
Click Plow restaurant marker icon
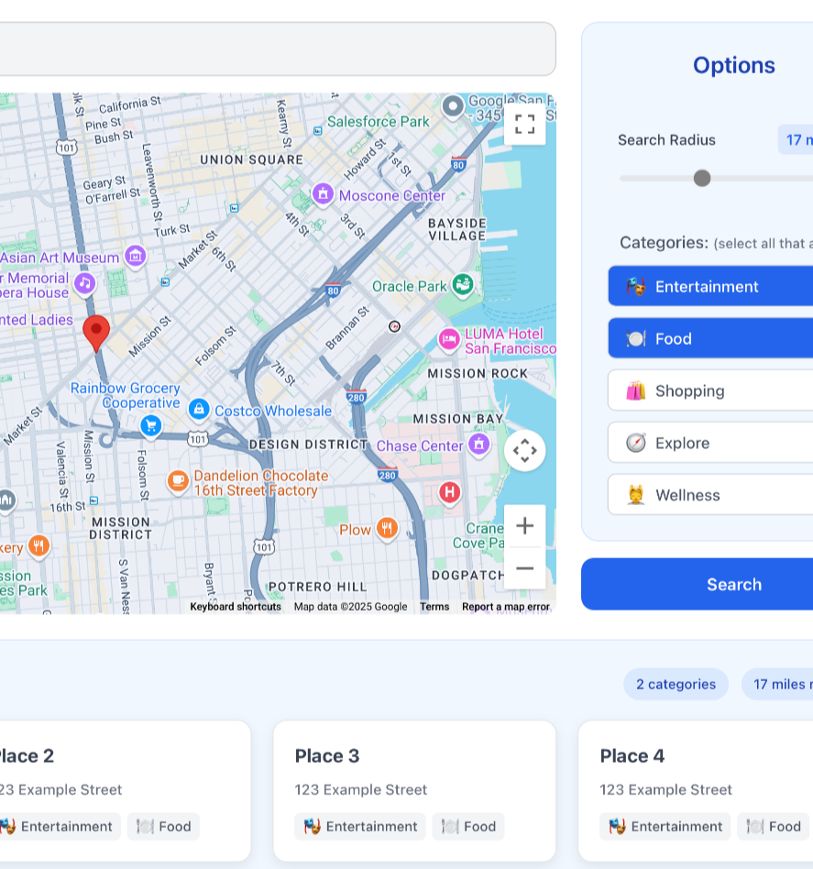click(x=388, y=529)
